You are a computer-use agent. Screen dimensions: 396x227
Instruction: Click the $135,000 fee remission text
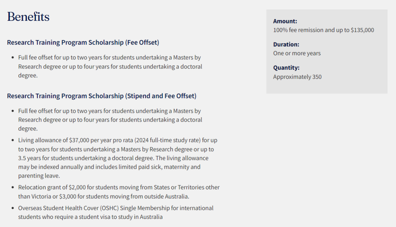(x=323, y=30)
